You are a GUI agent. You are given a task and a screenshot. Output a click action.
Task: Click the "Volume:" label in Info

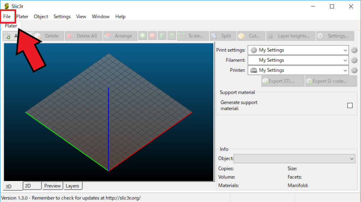(x=227, y=177)
